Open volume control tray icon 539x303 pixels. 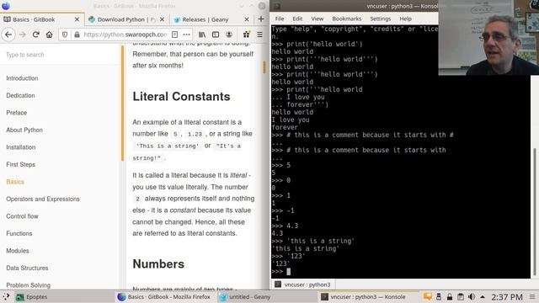coord(472,296)
